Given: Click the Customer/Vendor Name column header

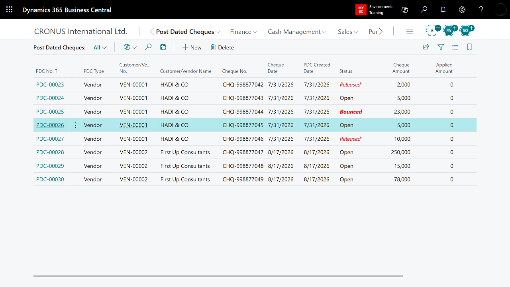Looking at the screenshot, I should point(186,71).
